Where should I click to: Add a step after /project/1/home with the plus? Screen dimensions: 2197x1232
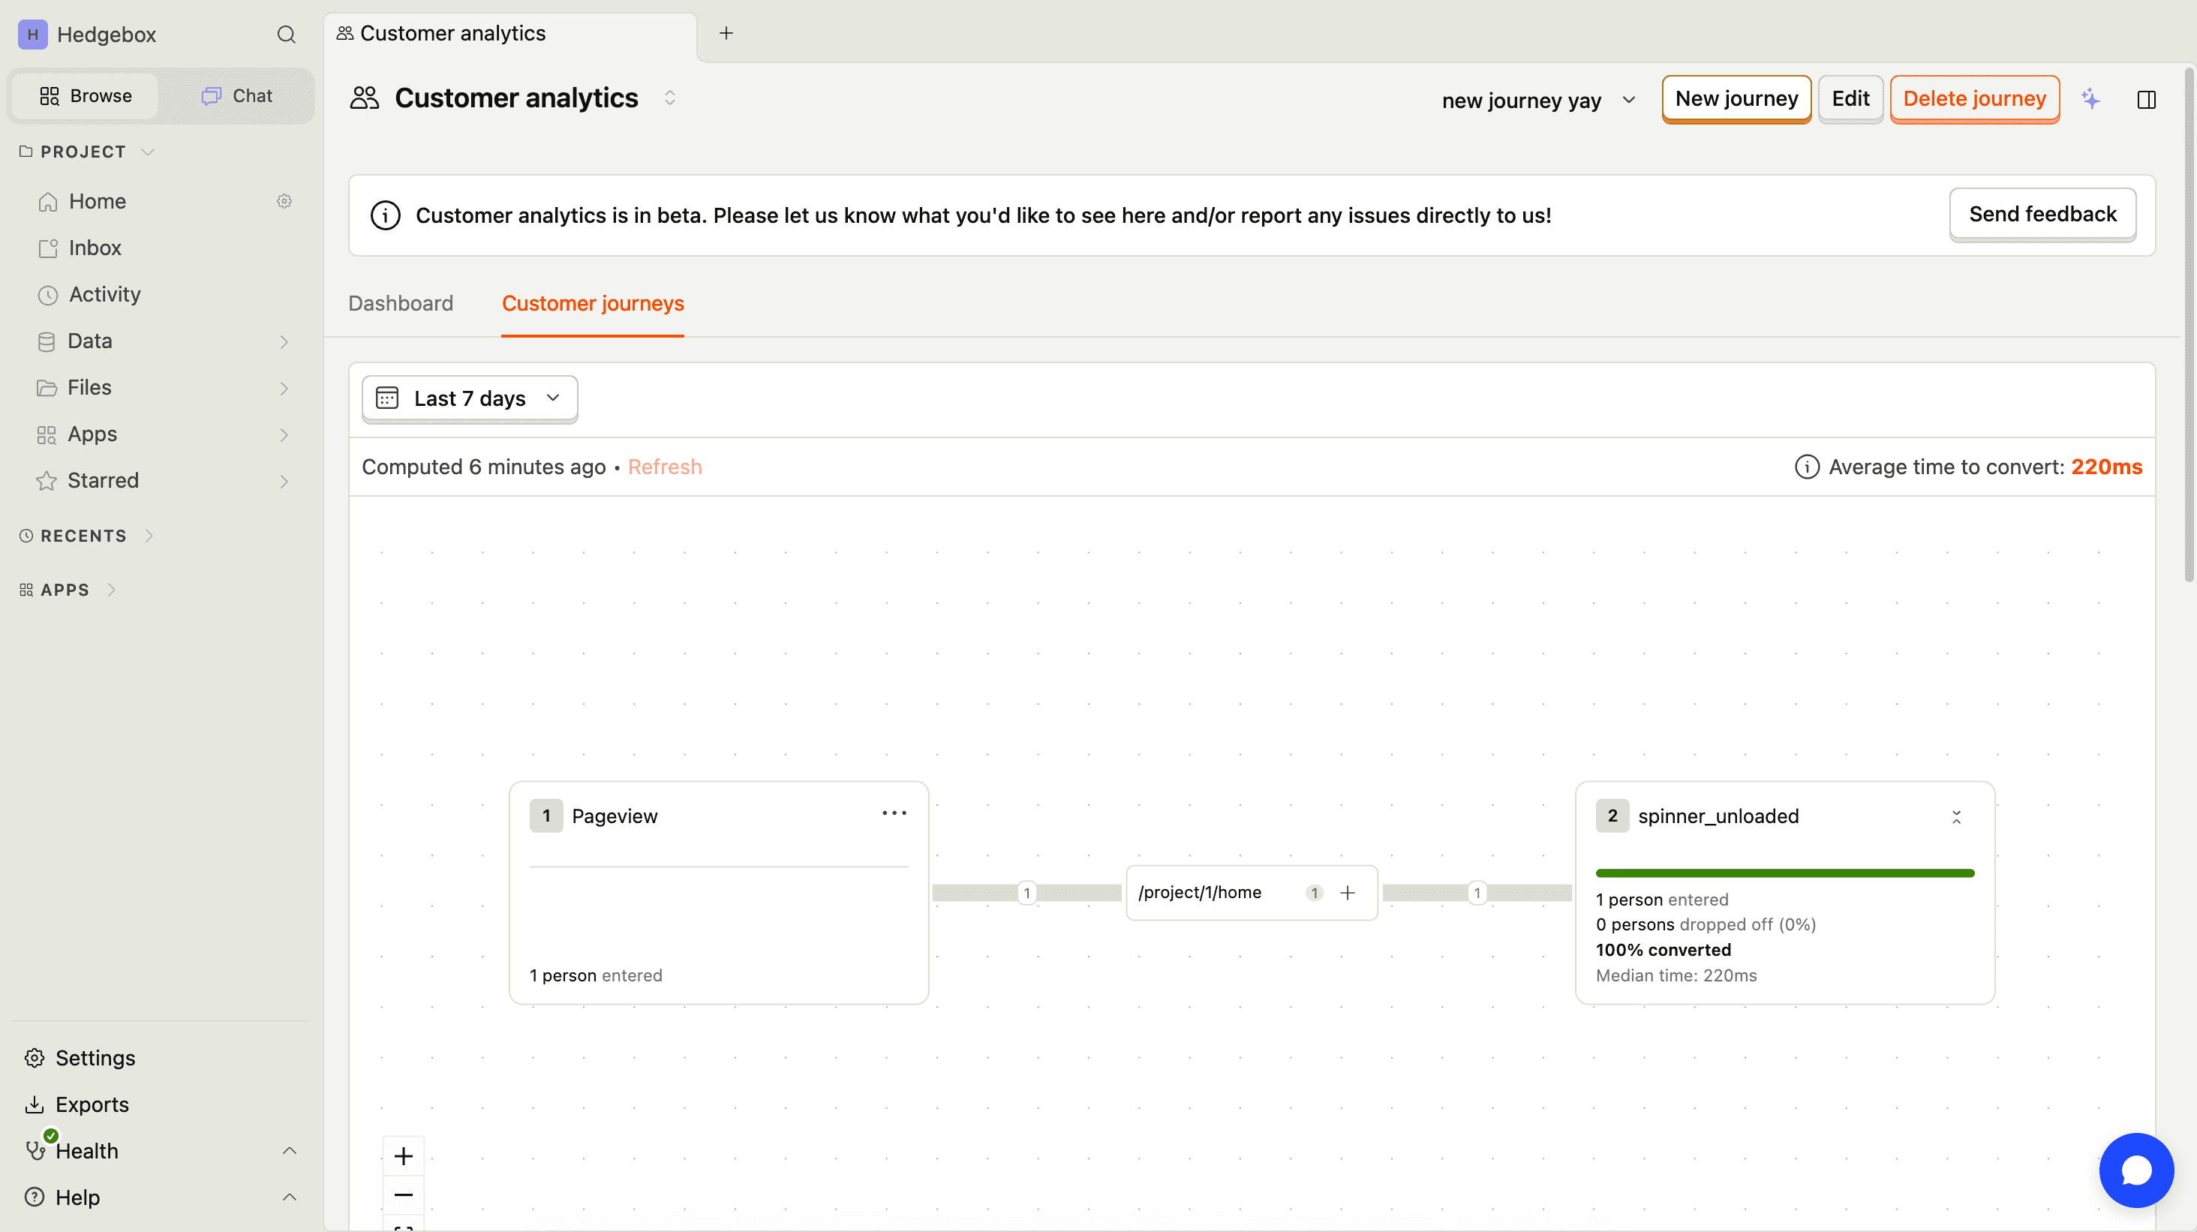click(x=1348, y=893)
